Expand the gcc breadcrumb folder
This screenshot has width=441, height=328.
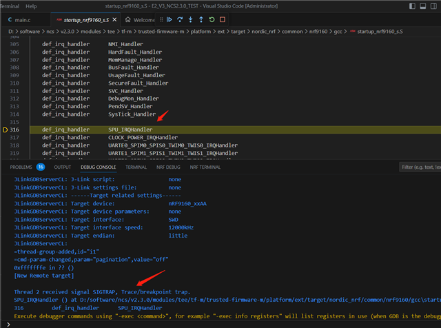[336, 32]
